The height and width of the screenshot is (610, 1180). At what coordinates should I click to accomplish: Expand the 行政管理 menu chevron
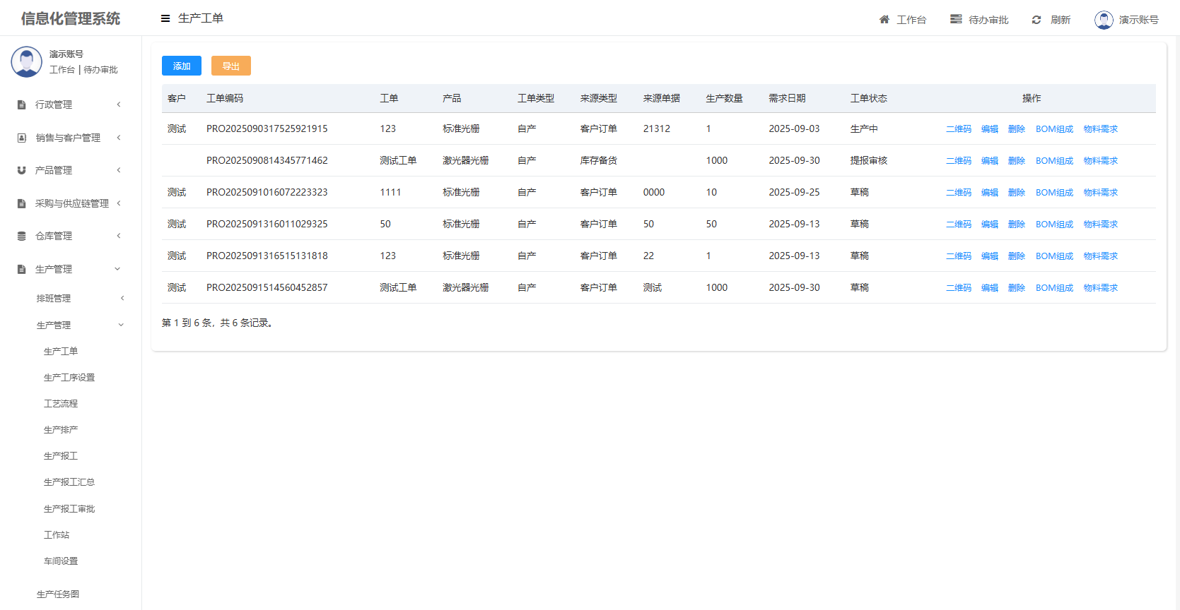point(119,104)
